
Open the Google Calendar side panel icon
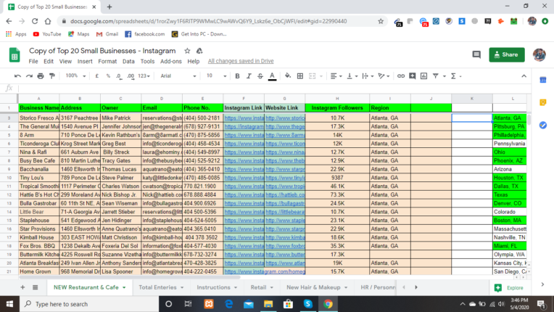pyautogui.click(x=543, y=81)
